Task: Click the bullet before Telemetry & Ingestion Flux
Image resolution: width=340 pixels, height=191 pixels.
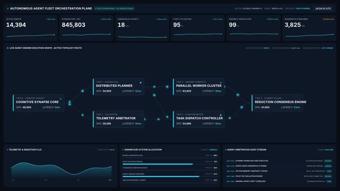Action: click(x=7, y=150)
